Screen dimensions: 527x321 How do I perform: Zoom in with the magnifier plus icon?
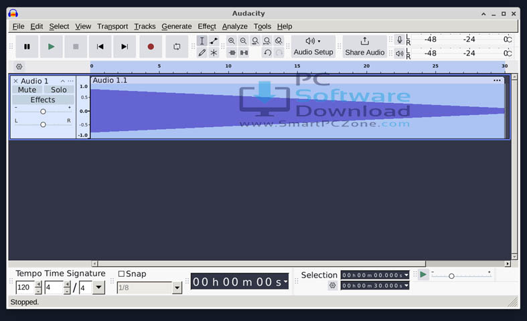(232, 41)
